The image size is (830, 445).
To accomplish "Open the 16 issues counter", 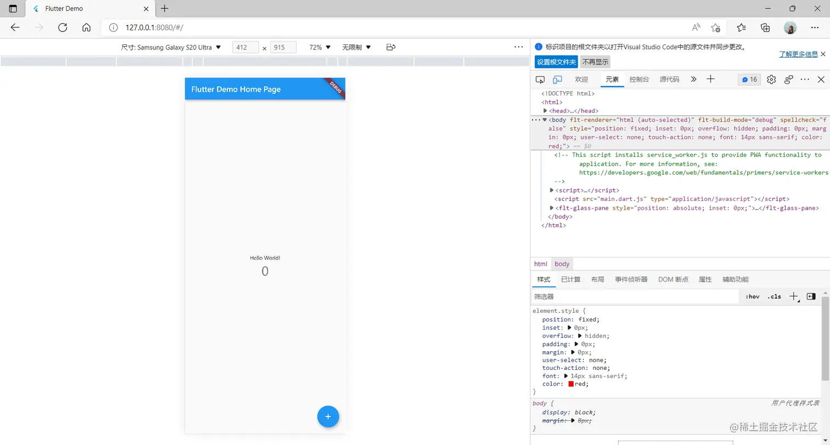I will tap(749, 80).
